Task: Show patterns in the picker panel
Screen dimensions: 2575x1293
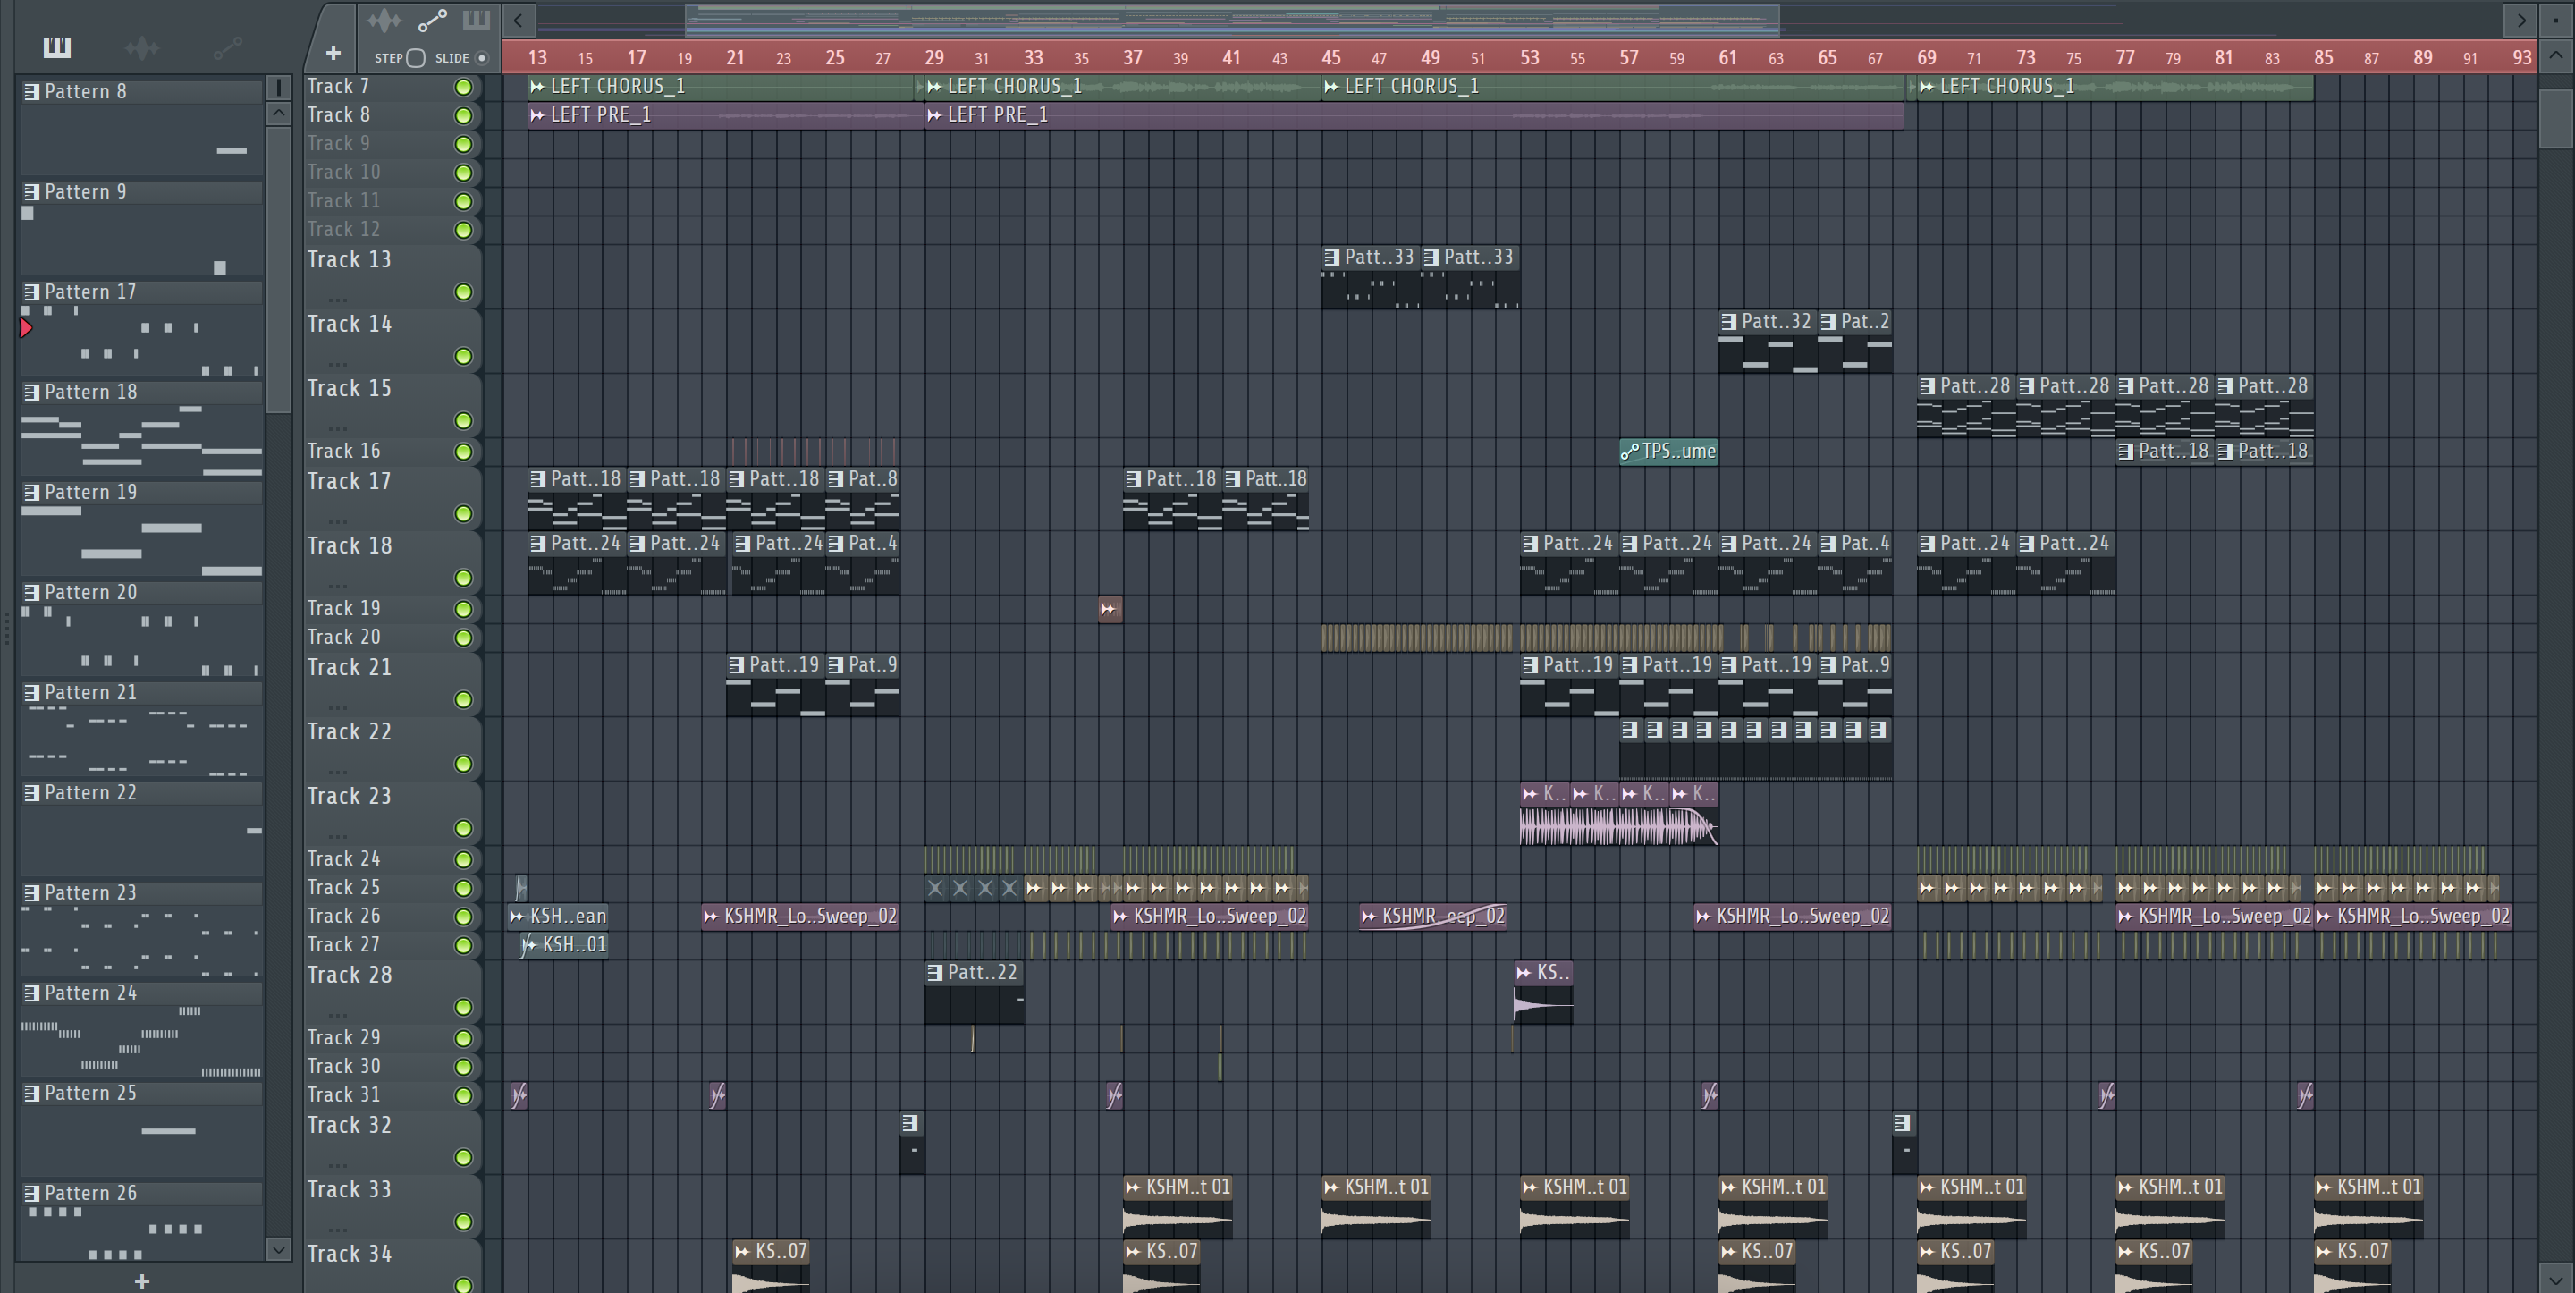Action: (x=57, y=47)
